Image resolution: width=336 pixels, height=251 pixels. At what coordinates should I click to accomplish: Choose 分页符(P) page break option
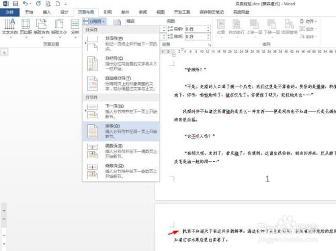coord(121,44)
